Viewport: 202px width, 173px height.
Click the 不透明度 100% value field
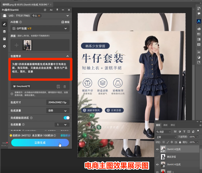pyautogui.click(x=192, y=137)
